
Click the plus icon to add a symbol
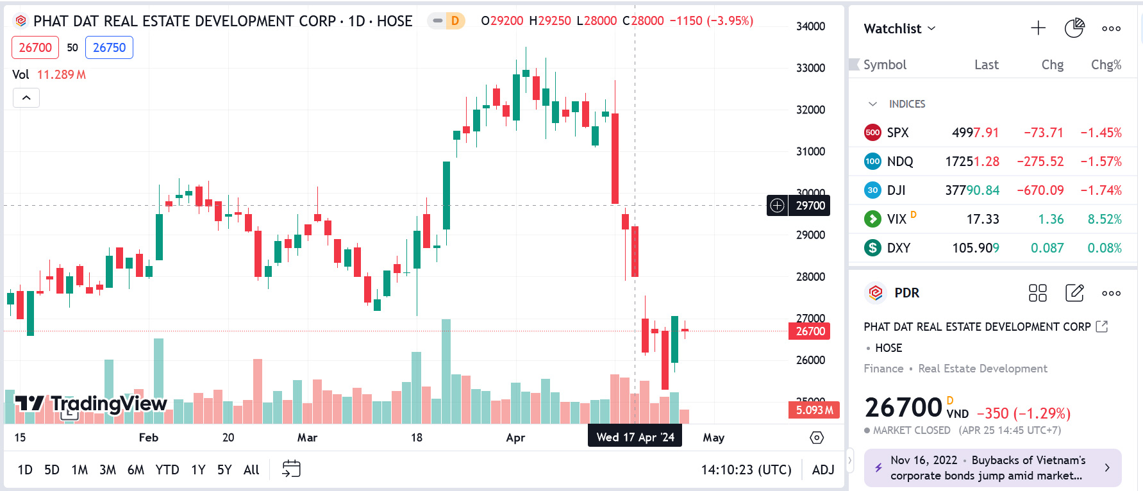(1038, 28)
